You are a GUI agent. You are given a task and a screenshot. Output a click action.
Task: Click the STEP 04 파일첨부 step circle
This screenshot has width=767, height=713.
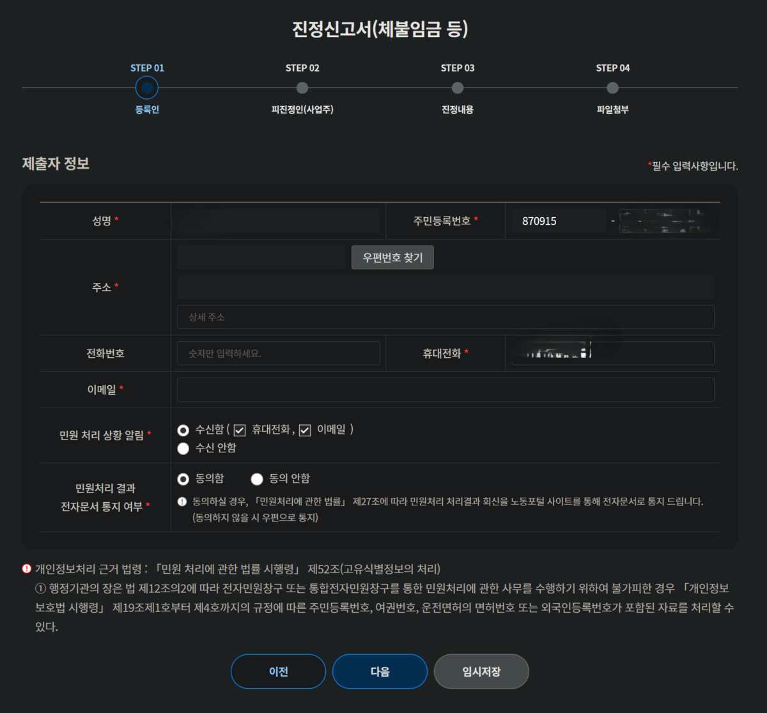pyautogui.click(x=612, y=88)
